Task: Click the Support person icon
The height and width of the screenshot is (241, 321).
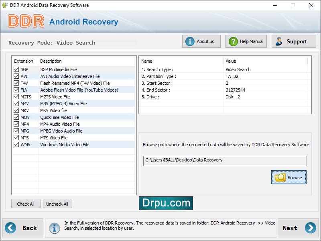Action: pos(278,41)
